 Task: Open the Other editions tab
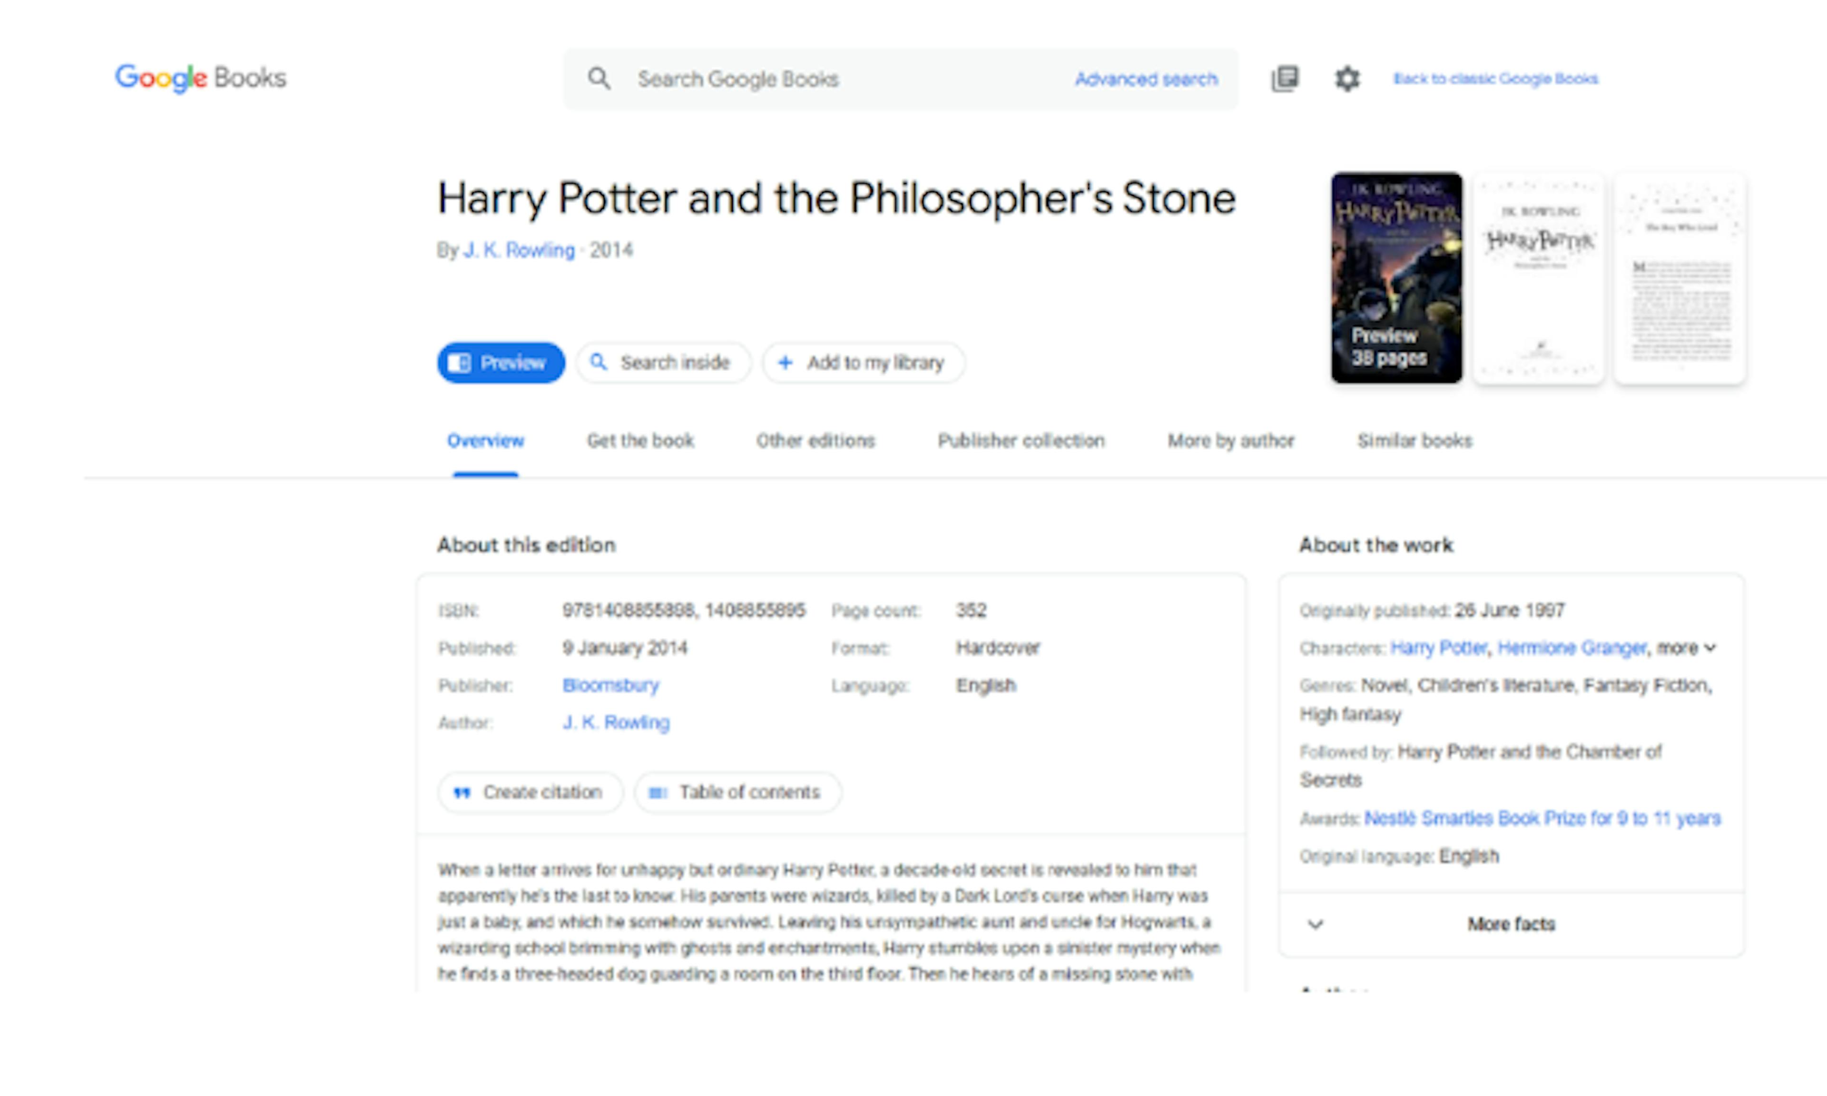click(815, 441)
